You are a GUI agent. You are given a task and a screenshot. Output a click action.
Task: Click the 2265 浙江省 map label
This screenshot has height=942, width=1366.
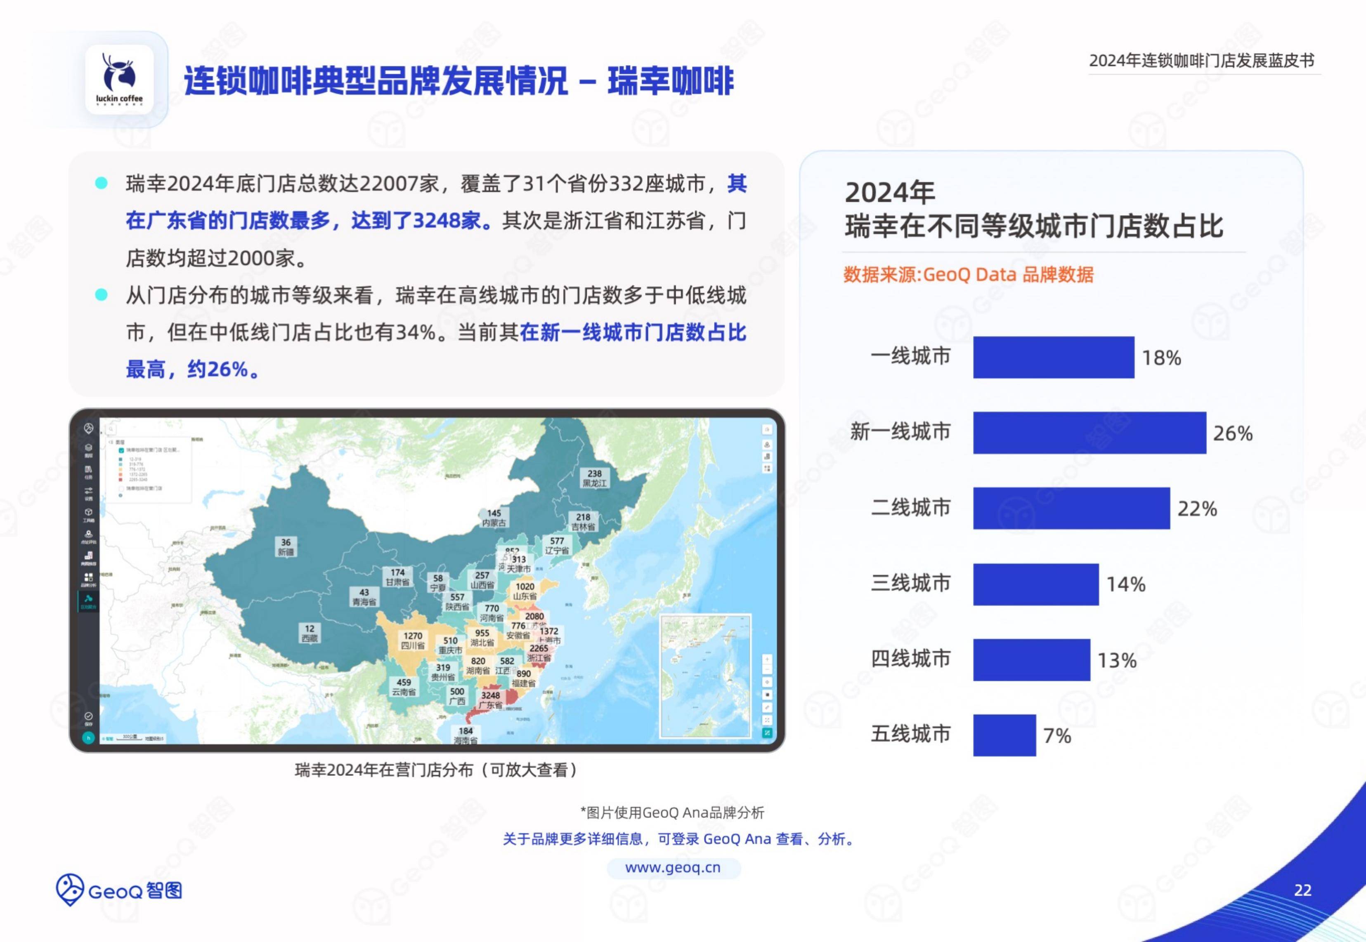point(539,653)
